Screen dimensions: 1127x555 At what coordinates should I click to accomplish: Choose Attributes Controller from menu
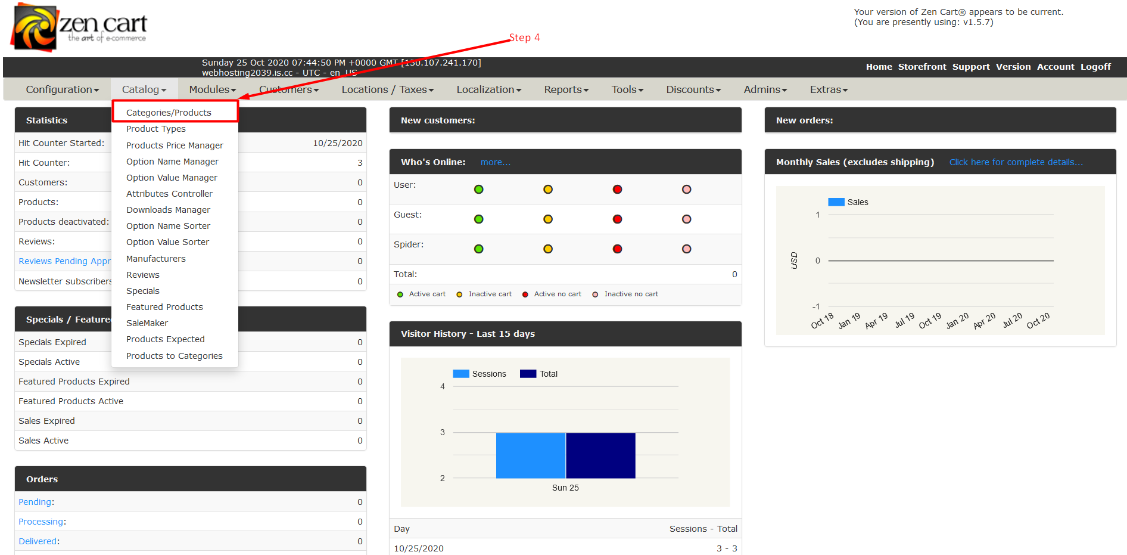click(169, 194)
